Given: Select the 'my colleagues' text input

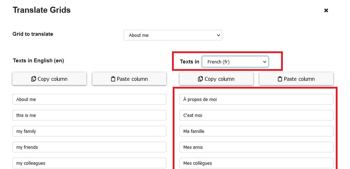Looking at the screenshot, I should (89, 163).
